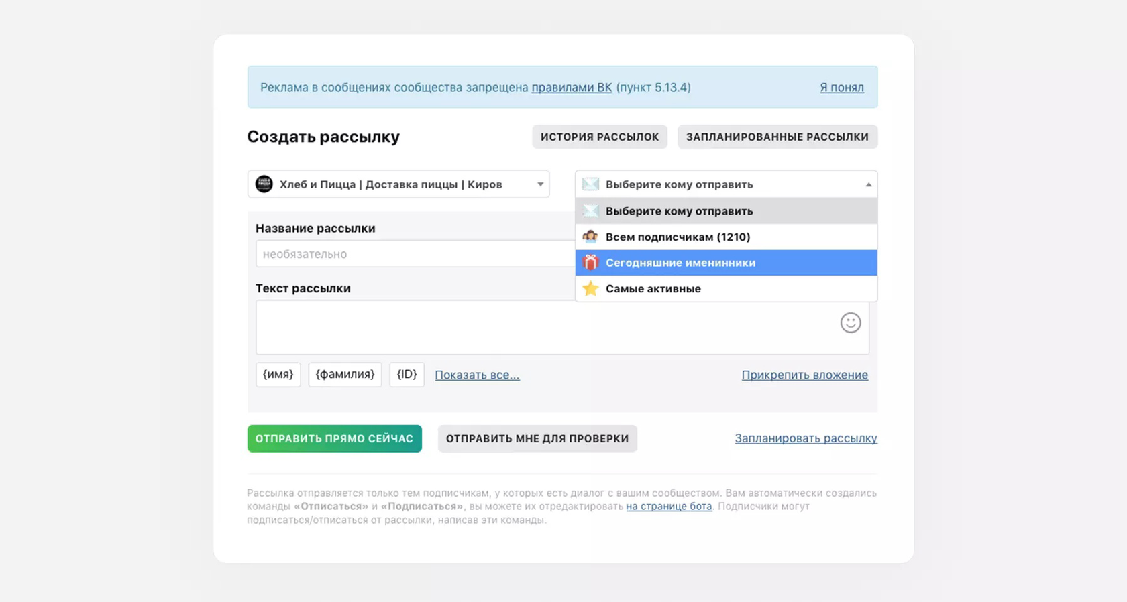Insert the {ID} variable

pos(407,375)
